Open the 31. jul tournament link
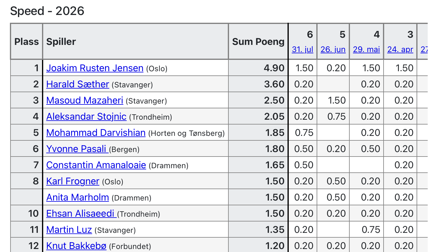The image size is (437, 252). (303, 49)
